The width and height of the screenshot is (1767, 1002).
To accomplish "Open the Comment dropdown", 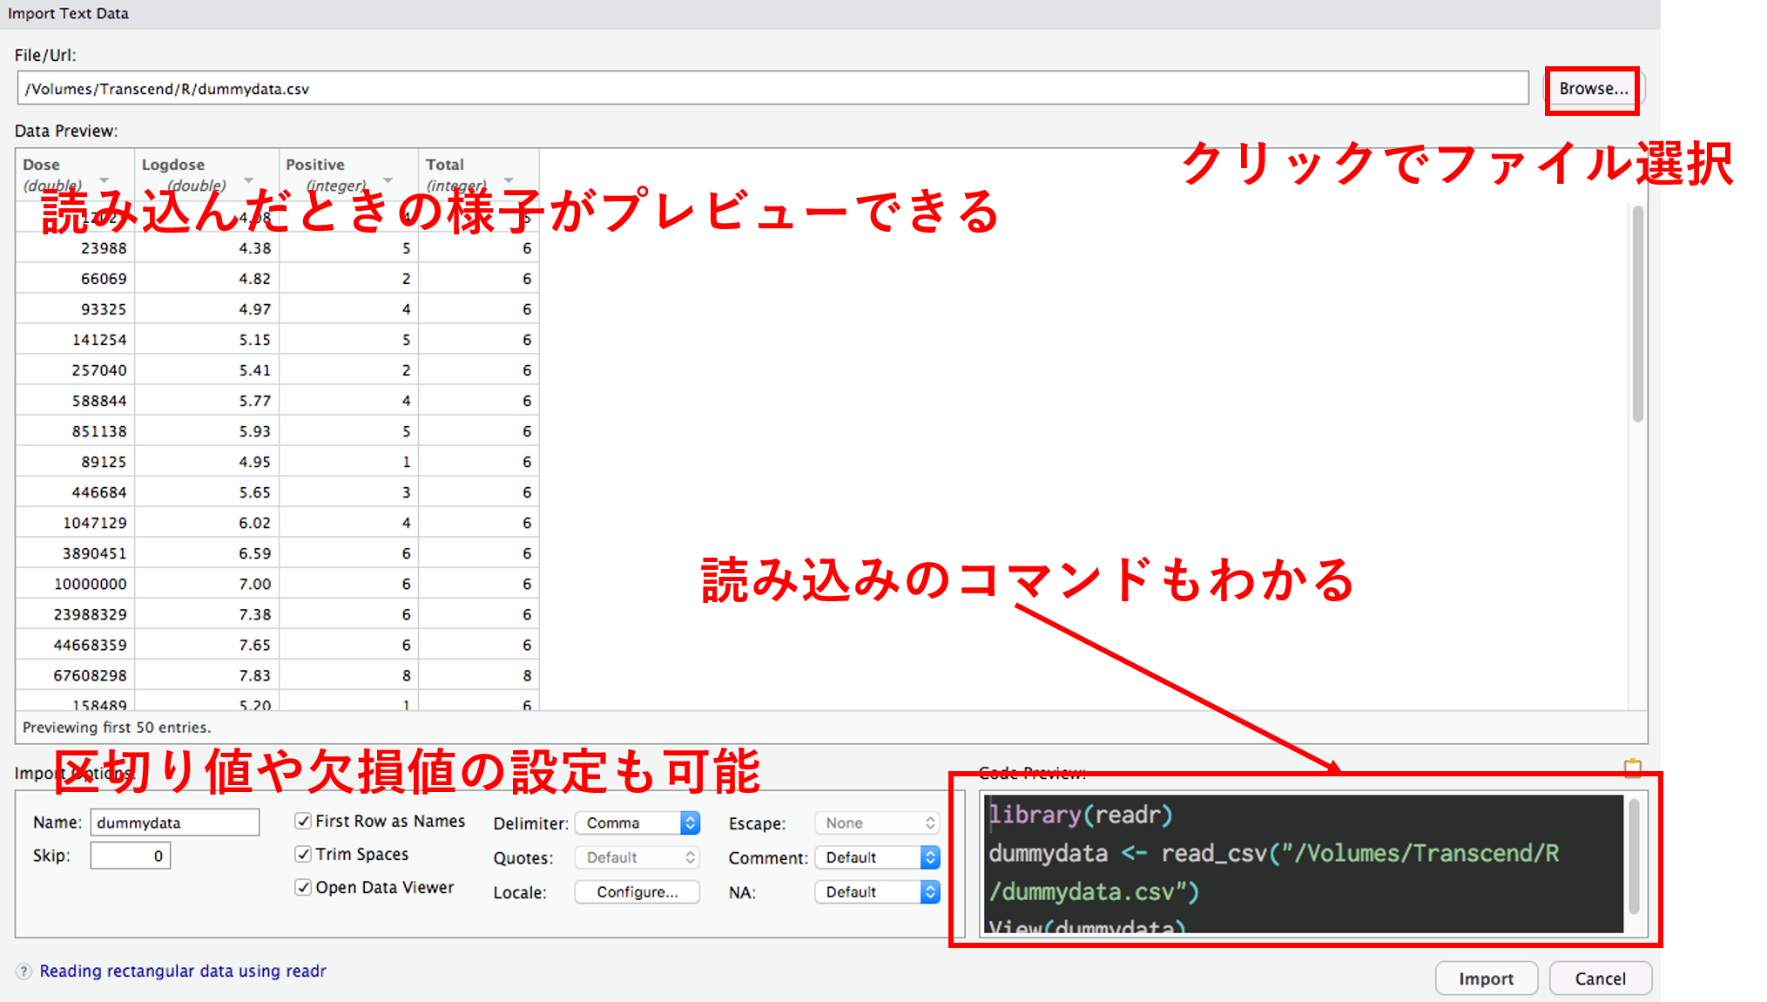I will point(876,856).
